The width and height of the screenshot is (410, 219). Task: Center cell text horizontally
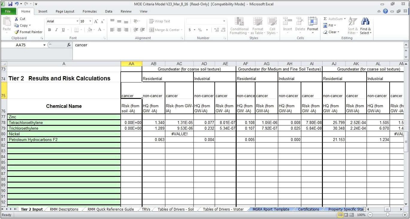119,30
